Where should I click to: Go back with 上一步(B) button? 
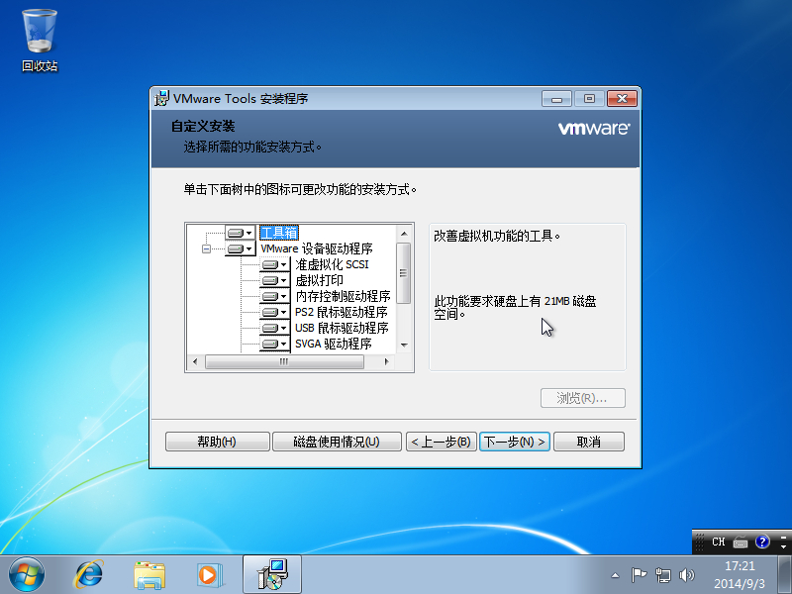(x=441, y=442)
